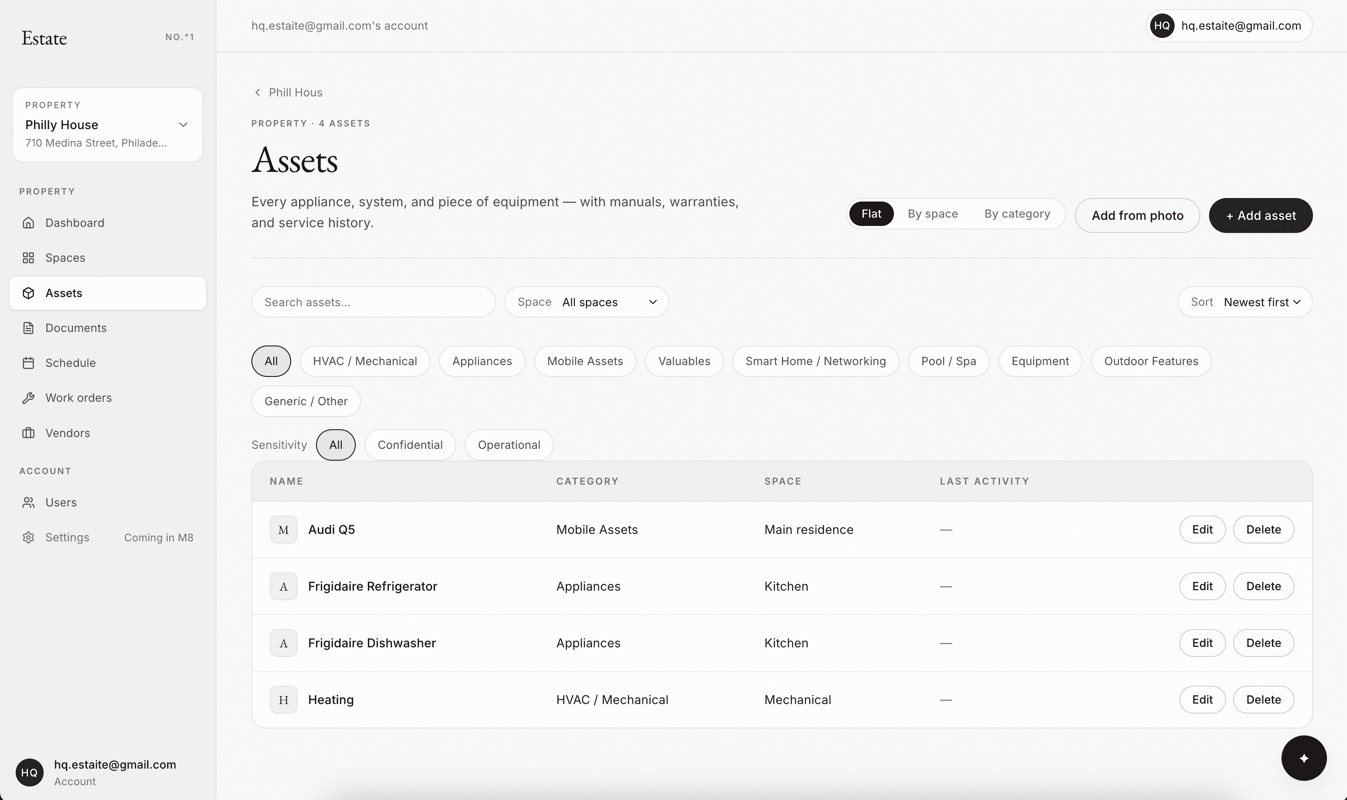Filter by Pool / Spa chip

pos(948,361)
